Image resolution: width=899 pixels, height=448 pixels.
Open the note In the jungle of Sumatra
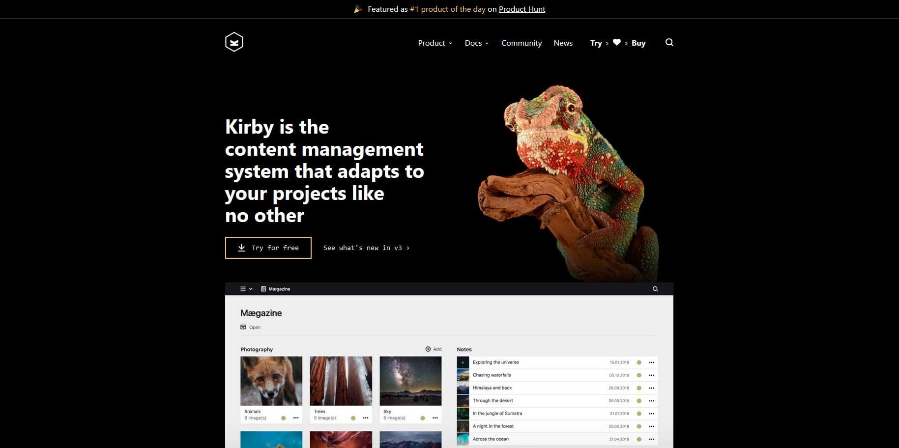pyautogui.click(x=497, y=414)
